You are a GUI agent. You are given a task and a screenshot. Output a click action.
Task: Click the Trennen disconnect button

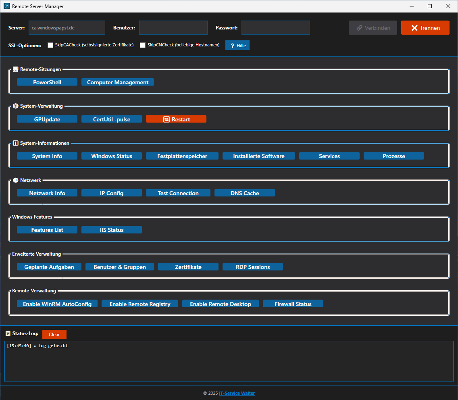click(425, 28)
